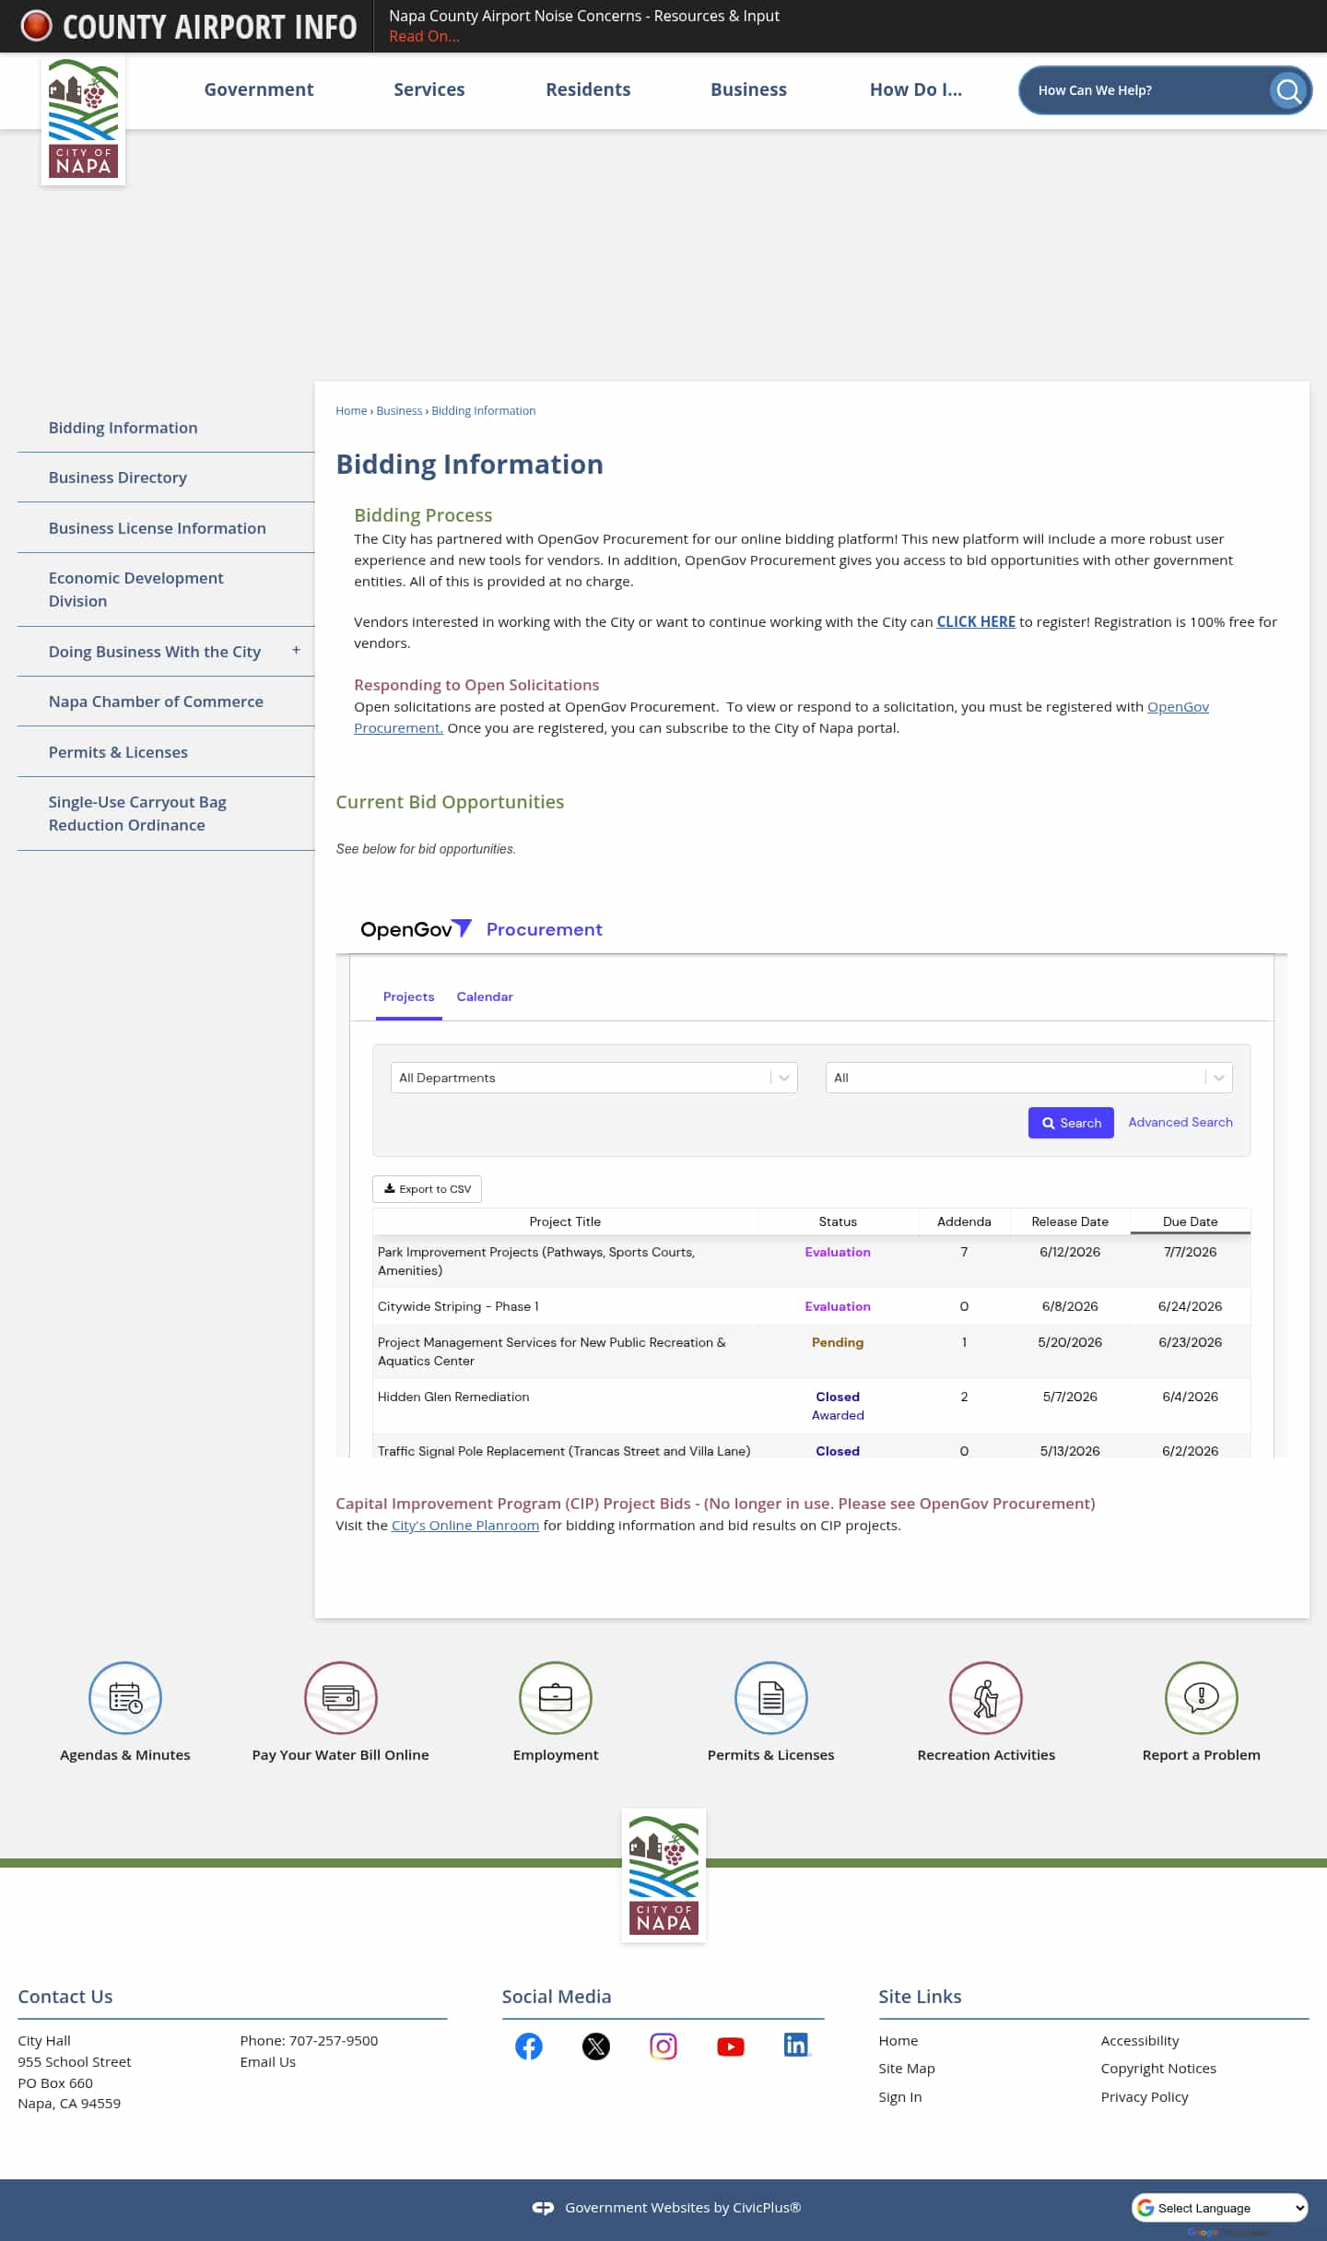Screen dimensions: 1327x2241
Task: Open the Business menu
Action: click(x=748, y=89)
